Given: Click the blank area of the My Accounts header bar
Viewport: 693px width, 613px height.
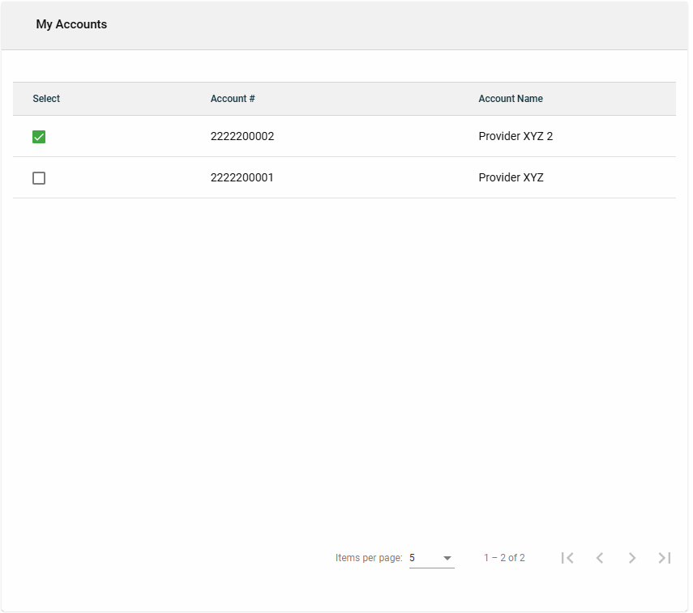Looking at the screenshot, I should [405, 24].
